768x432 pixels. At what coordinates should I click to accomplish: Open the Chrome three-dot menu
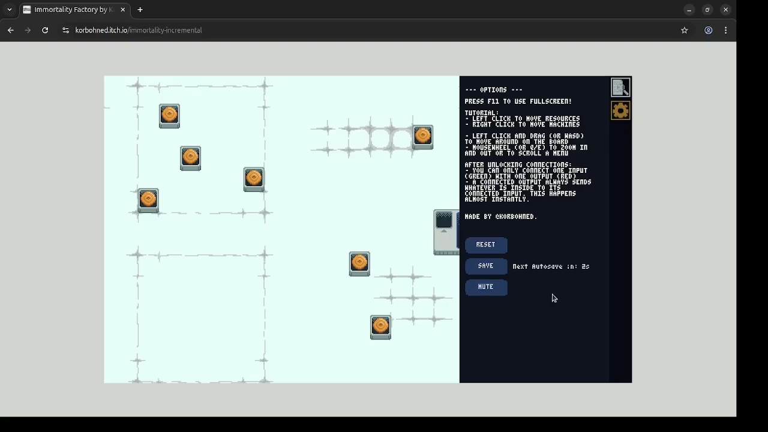725,30
